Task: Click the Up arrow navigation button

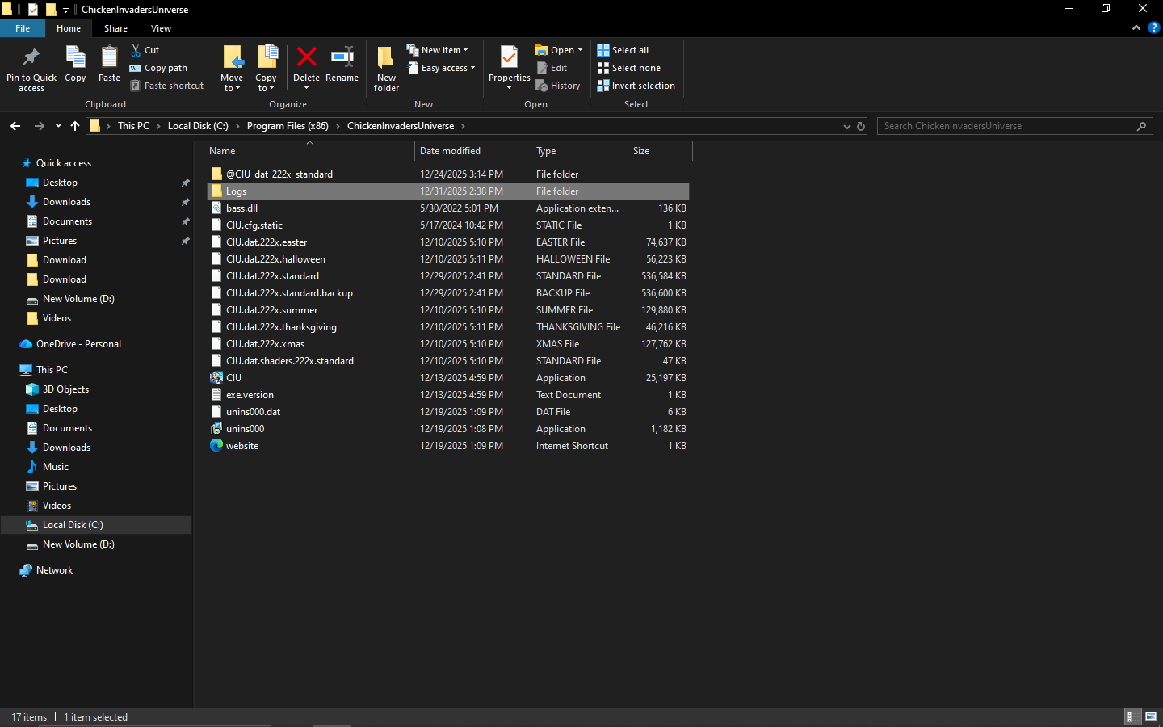Action: (75, 126)
